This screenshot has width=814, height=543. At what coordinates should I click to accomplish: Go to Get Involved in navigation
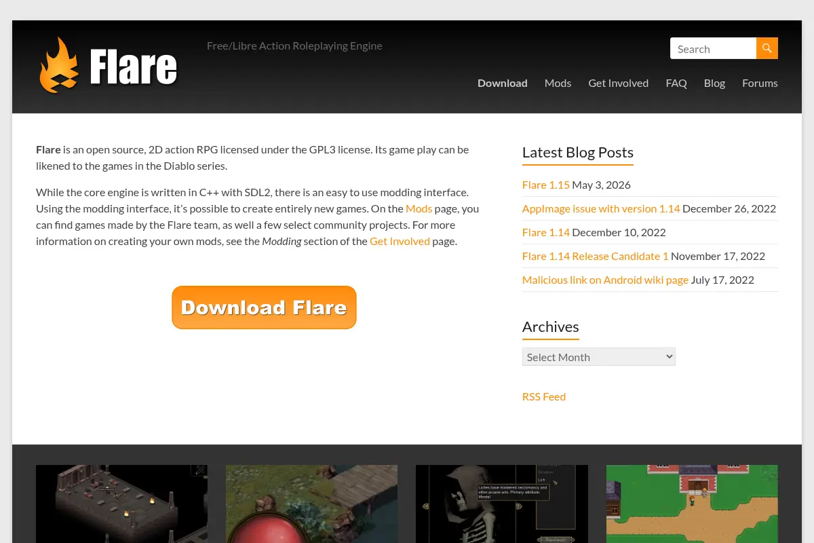click(x=618, y=83)
